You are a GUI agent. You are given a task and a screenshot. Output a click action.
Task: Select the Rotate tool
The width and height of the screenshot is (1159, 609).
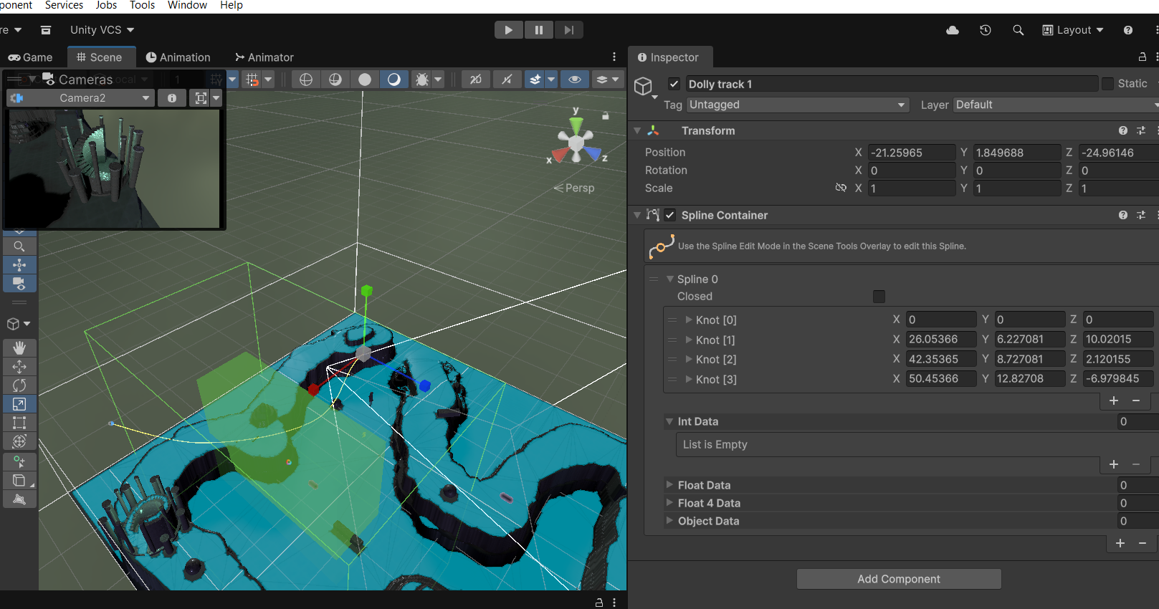point(19,385)
